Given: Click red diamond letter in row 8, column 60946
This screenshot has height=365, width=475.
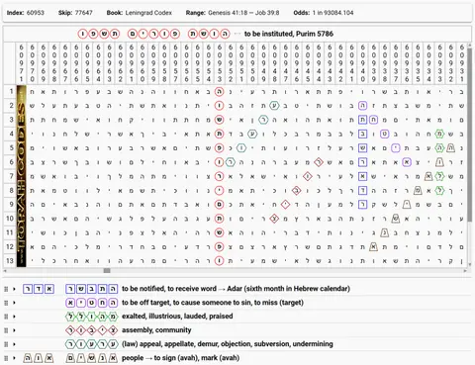Looking at the screenshot, I should click(x=296, y=190).
